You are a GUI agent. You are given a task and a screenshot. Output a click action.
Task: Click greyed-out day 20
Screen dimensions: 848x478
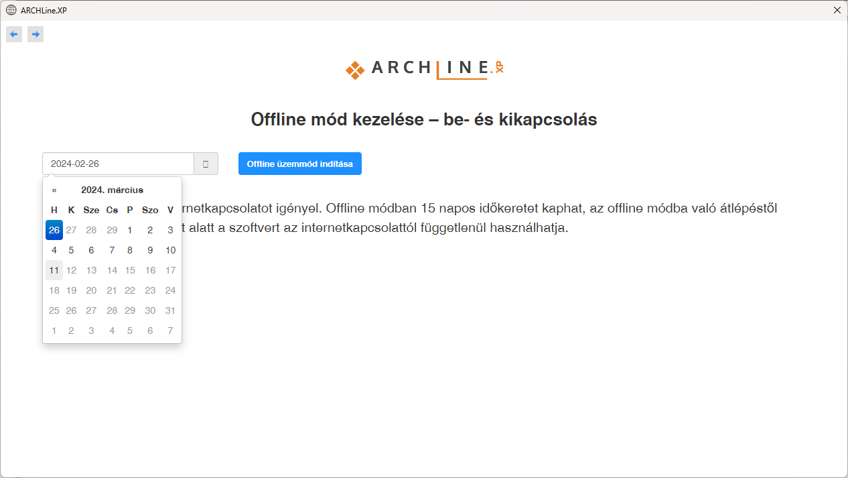(x=91, y=290)
